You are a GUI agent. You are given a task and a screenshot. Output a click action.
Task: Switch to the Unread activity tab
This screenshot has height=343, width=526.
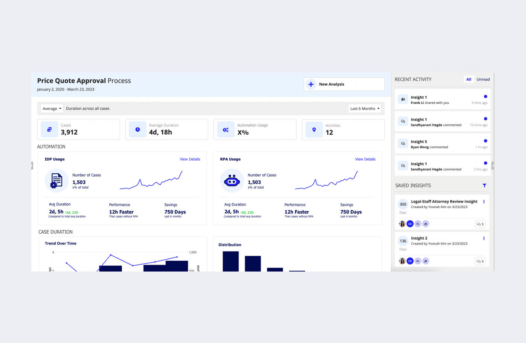[x=483, y=79]
